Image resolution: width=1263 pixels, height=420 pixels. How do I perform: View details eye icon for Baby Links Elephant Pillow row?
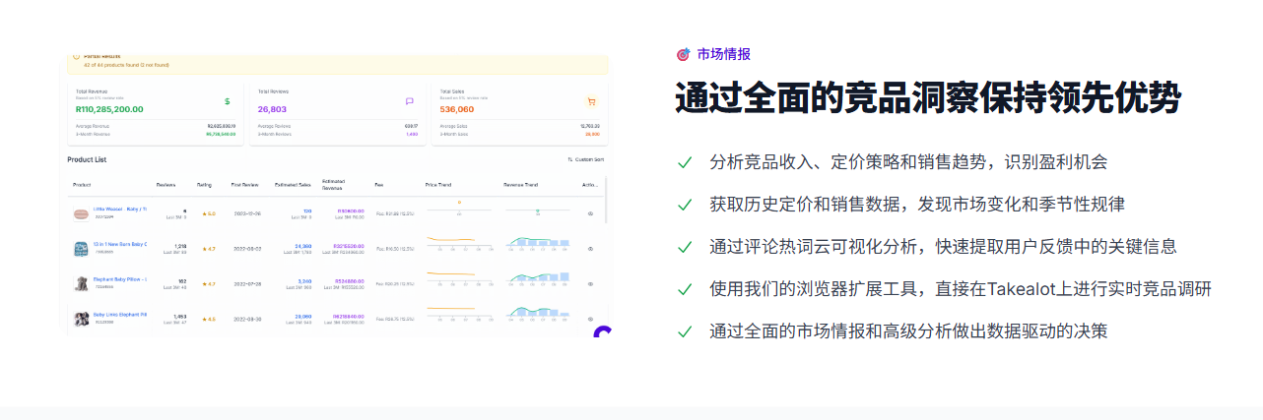[x=590, y=319]
